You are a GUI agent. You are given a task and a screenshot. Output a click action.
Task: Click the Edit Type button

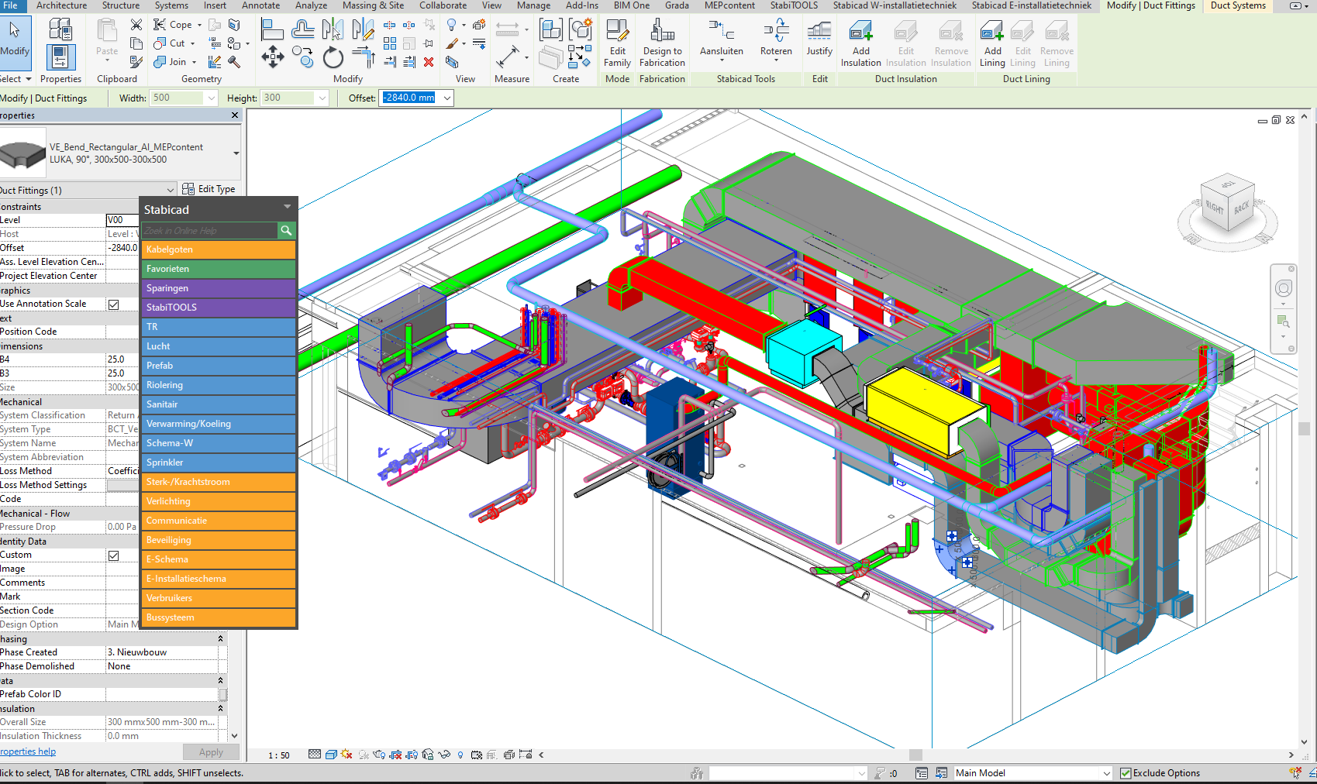[209, 189]
